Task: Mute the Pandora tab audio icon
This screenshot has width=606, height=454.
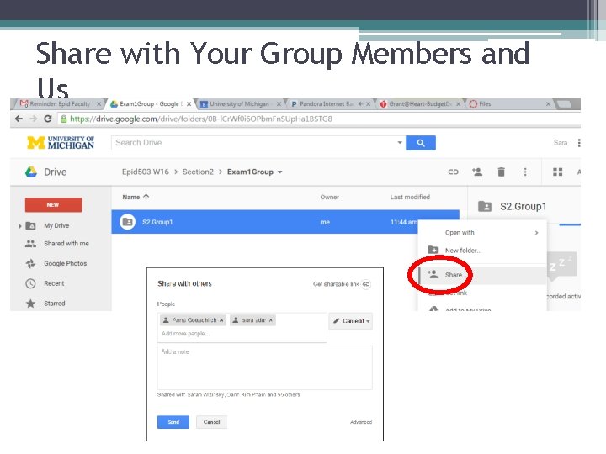Action: click(360, 104)
